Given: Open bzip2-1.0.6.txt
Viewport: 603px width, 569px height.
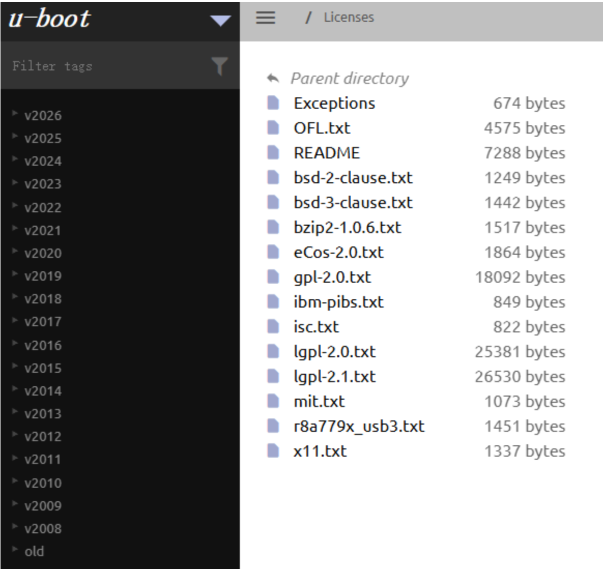Looking at the screenshot, I should coord(347,227).
